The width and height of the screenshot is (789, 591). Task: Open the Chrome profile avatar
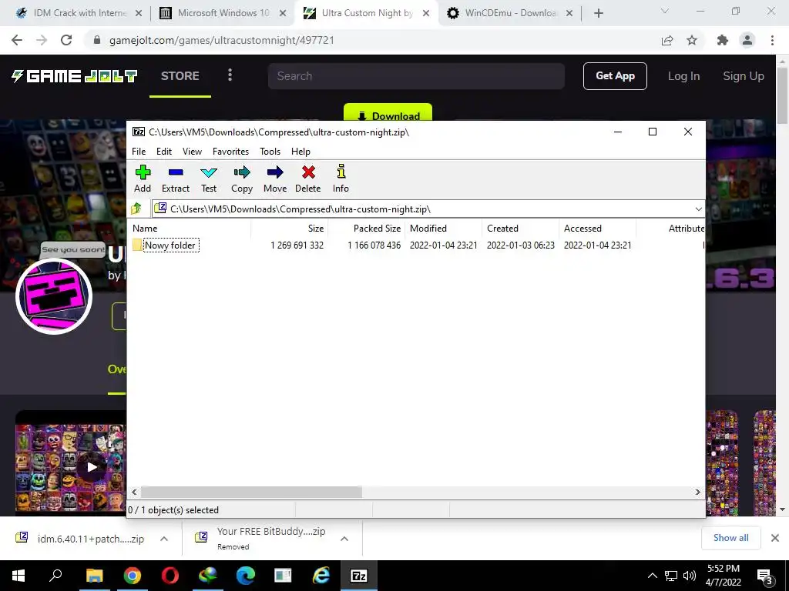(x=747, y=40)
